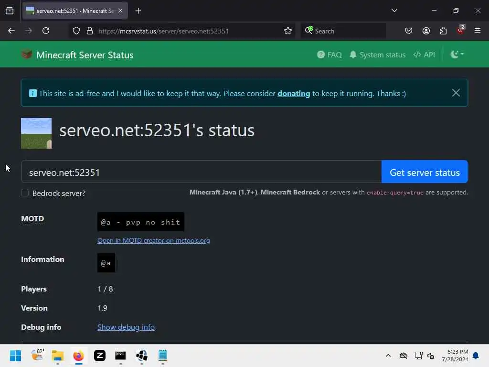Open File Explorer from taskbar
Viewport: 489px width, 367px height.
(58, 356)
